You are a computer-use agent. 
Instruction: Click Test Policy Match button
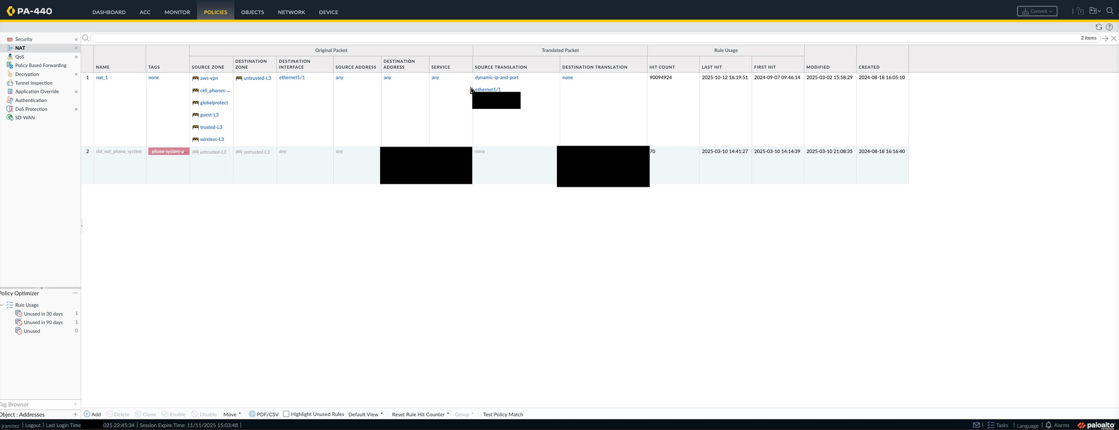pos(503,414)
